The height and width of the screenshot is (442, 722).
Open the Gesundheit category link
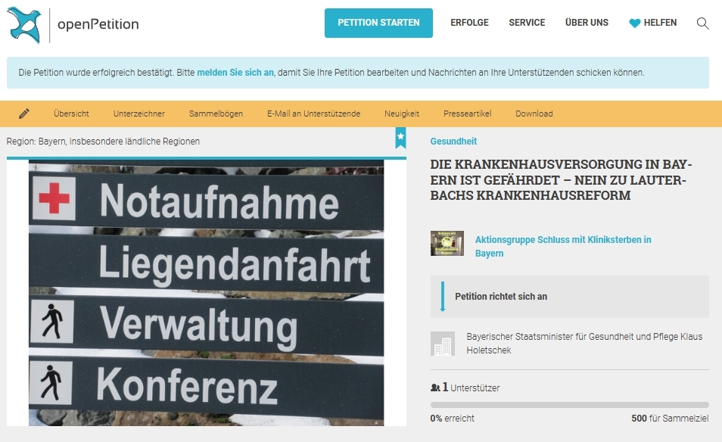click(453, 142)
